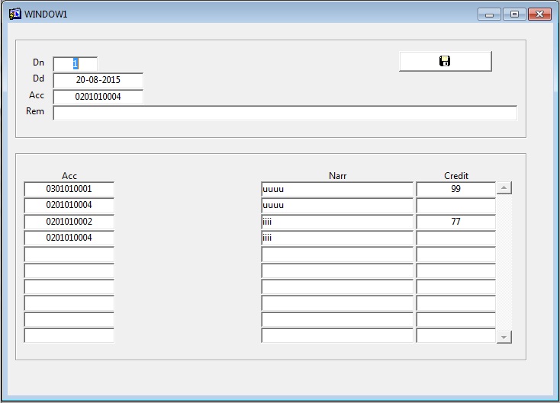This screenshot has height=403, width=560.
Task: Click the empty Credit cell in second row
Action: 455,206
